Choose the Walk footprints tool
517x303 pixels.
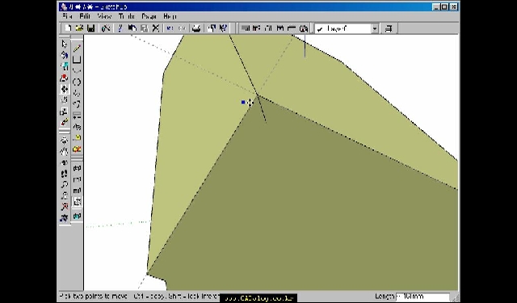click(65, 174)
